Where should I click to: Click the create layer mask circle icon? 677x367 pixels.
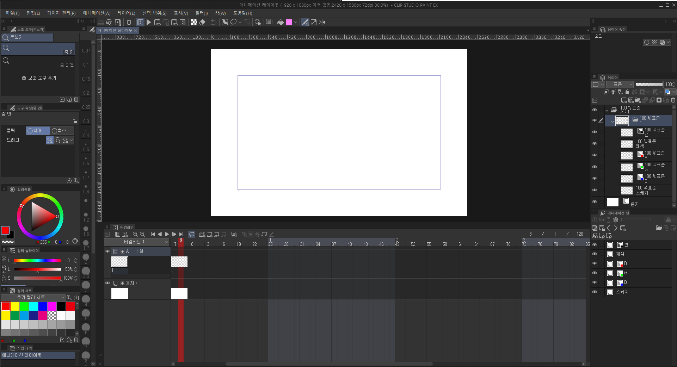coord(659,100)
